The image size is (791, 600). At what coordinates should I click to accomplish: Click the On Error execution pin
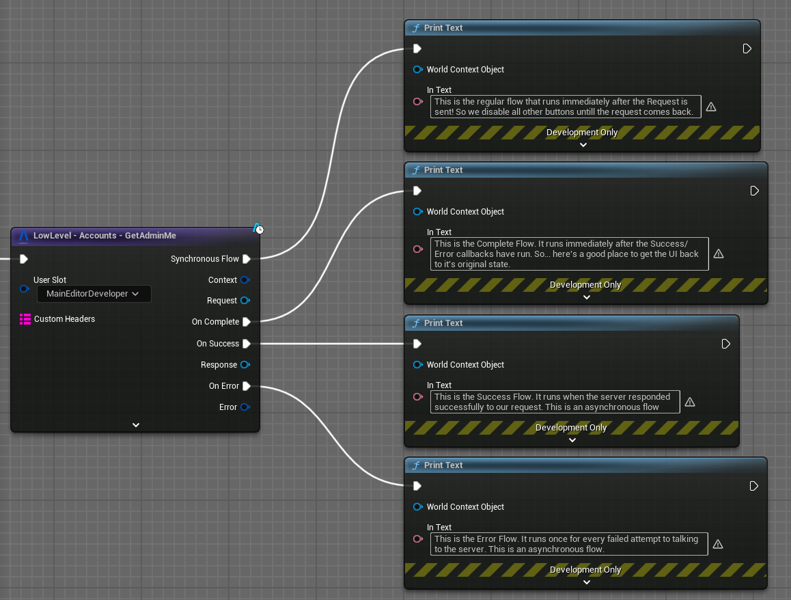(247, 386)
